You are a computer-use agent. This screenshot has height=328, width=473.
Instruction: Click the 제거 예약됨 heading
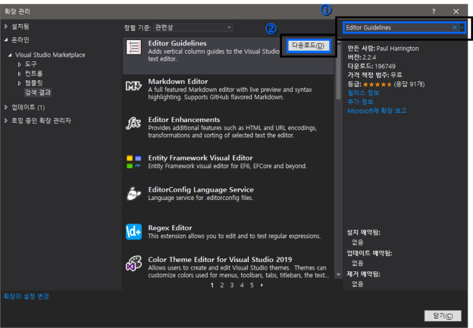pos(364,274)
